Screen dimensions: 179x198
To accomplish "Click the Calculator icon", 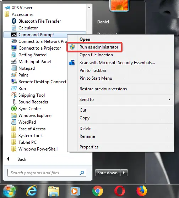I will 14,28.
